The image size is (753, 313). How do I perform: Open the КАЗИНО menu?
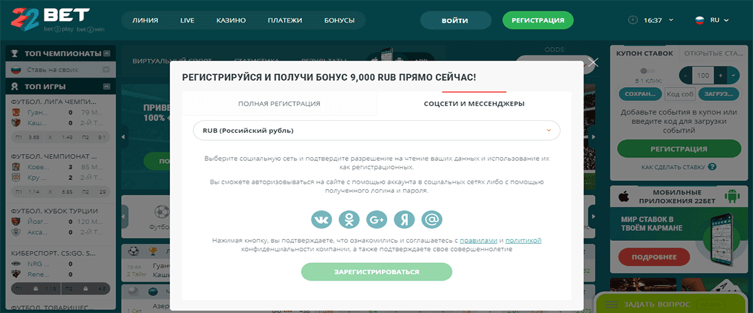coord(231,20)
